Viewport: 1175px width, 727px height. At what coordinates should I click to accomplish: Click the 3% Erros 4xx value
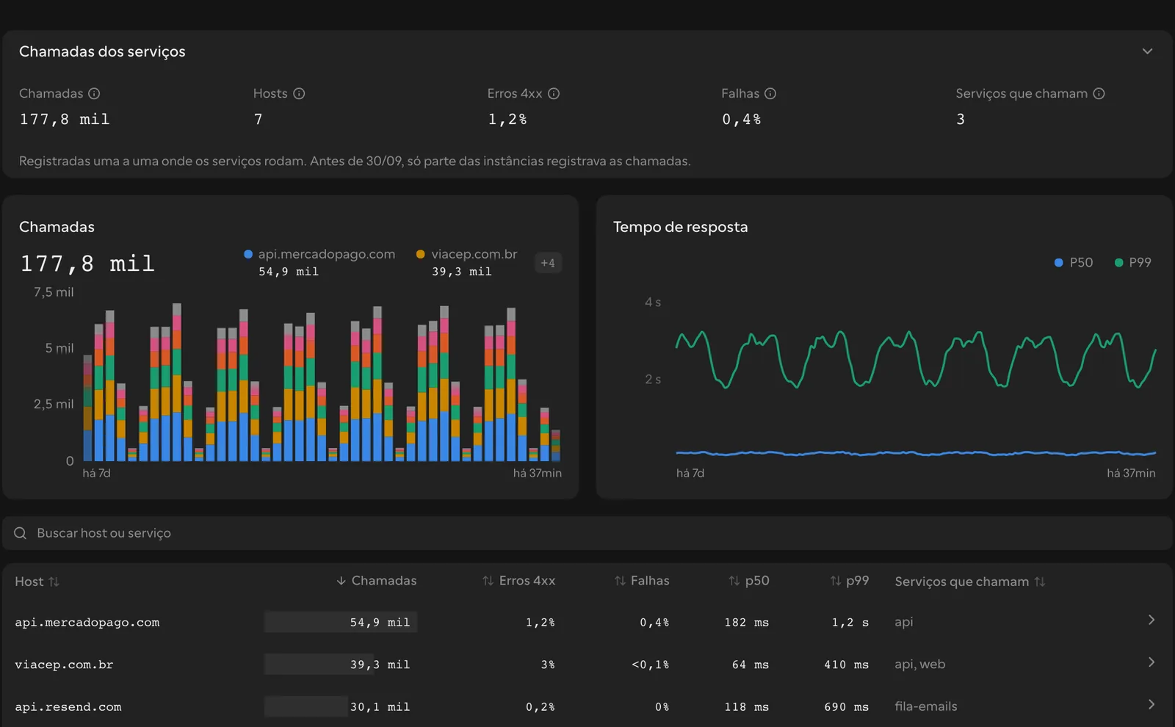coord(548,665)
